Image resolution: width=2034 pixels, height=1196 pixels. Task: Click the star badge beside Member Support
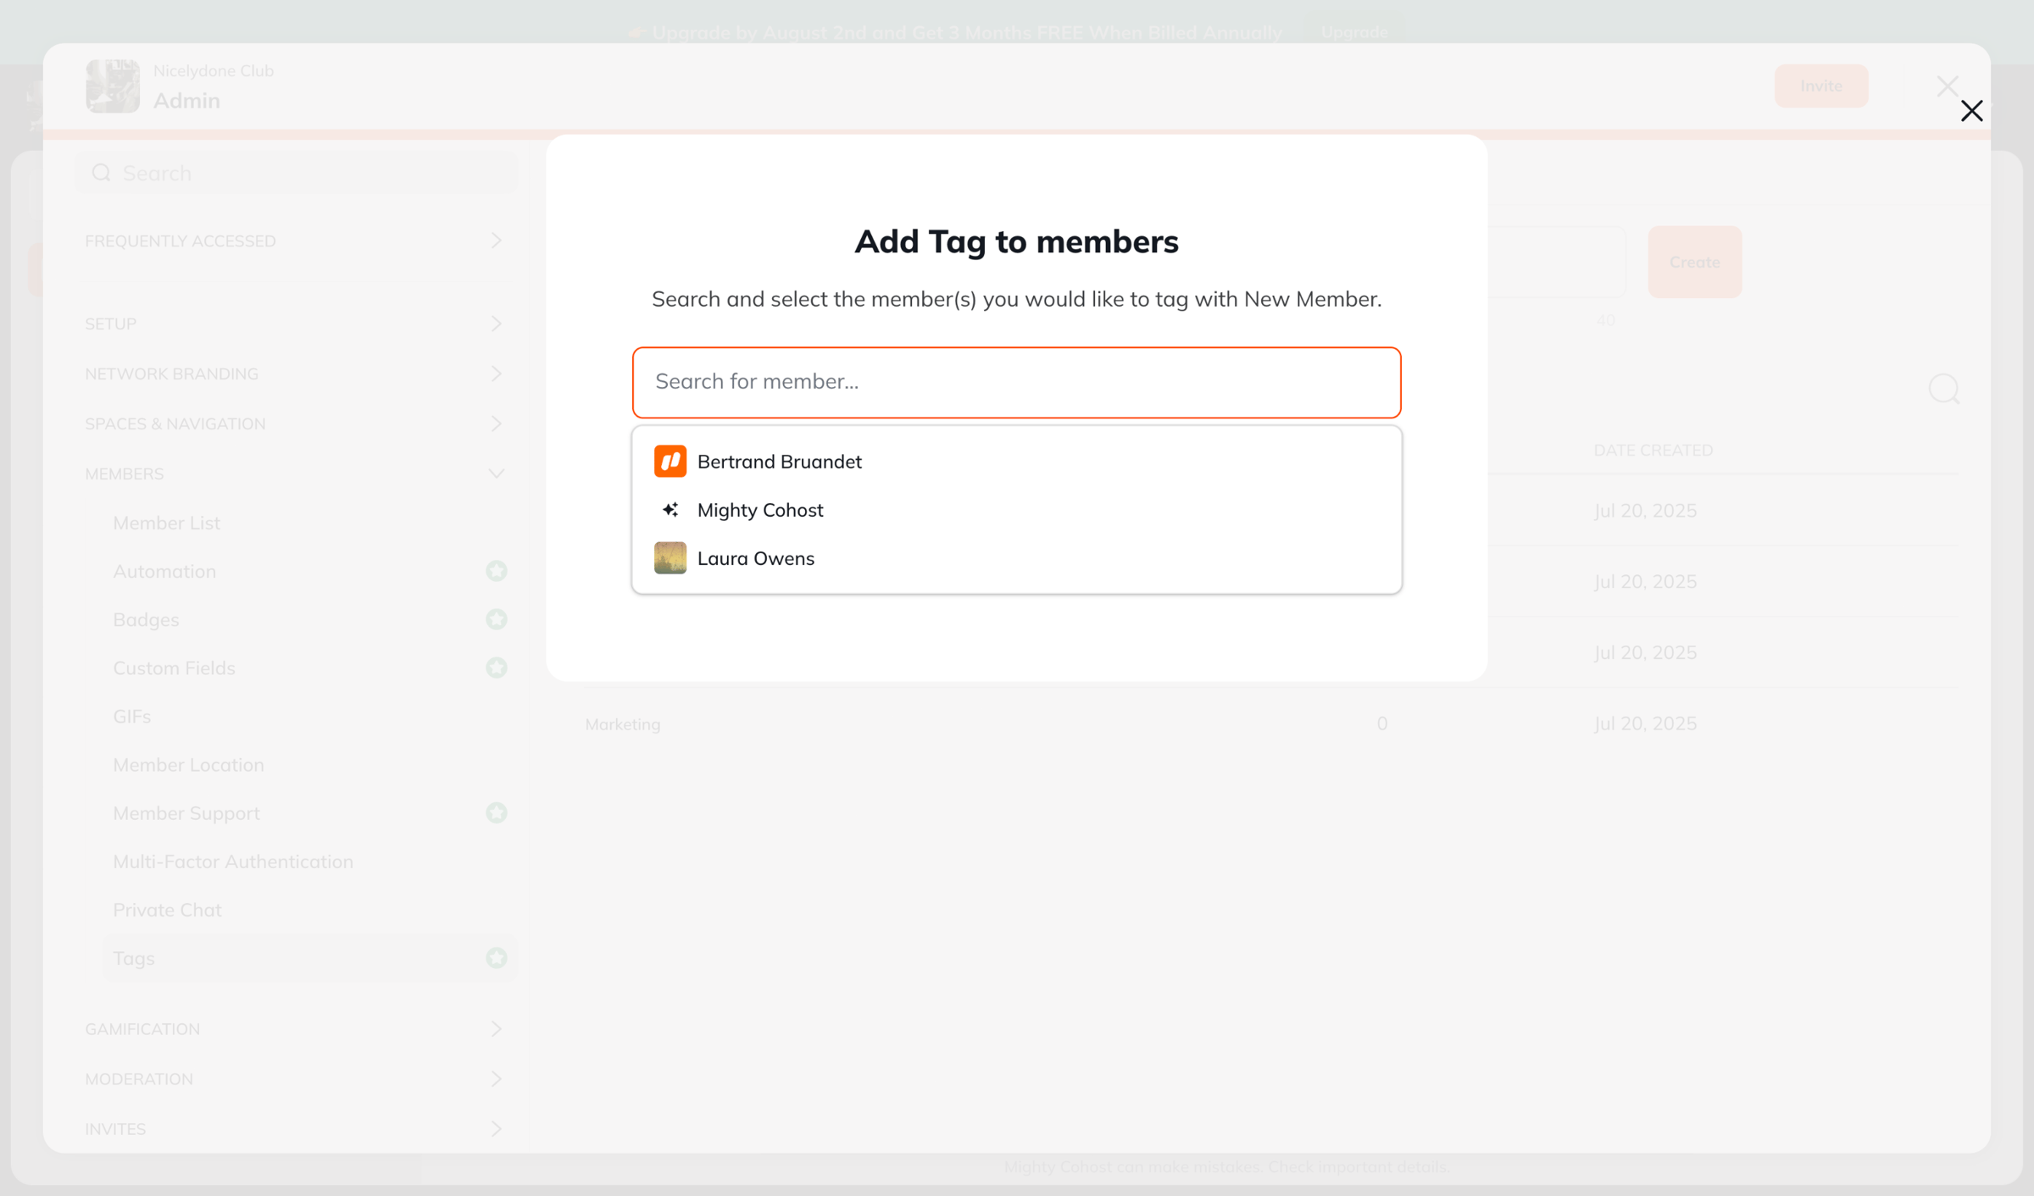click(x=497, y=813)
